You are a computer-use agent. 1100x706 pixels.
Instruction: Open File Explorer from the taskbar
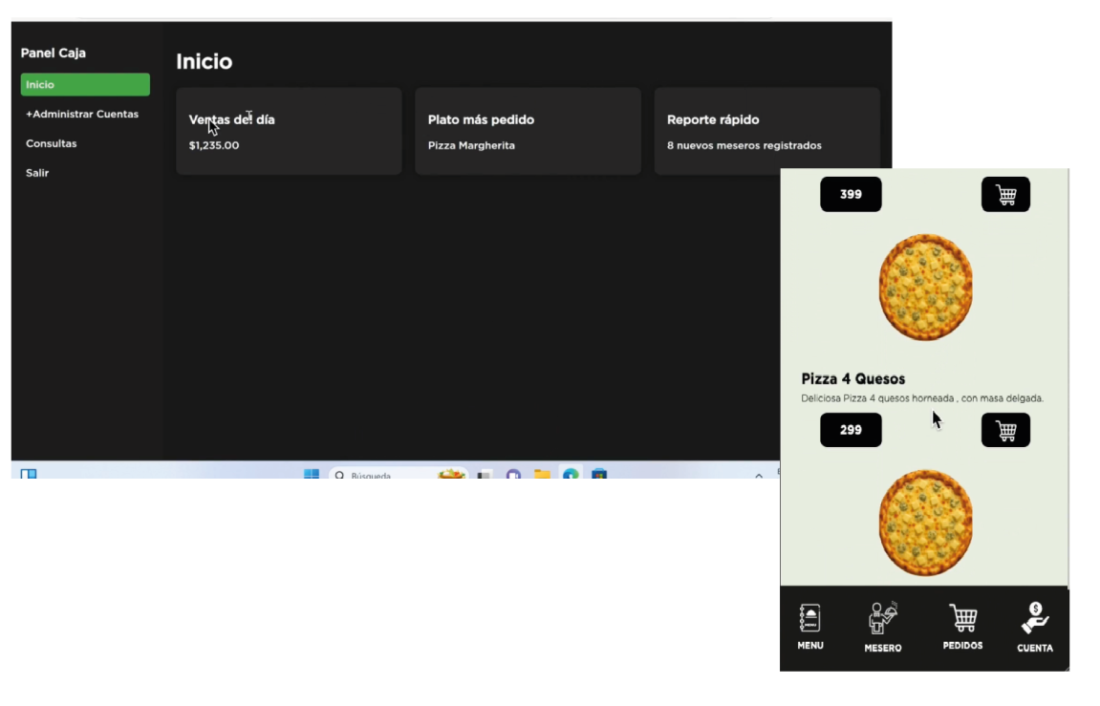(542, 474)
